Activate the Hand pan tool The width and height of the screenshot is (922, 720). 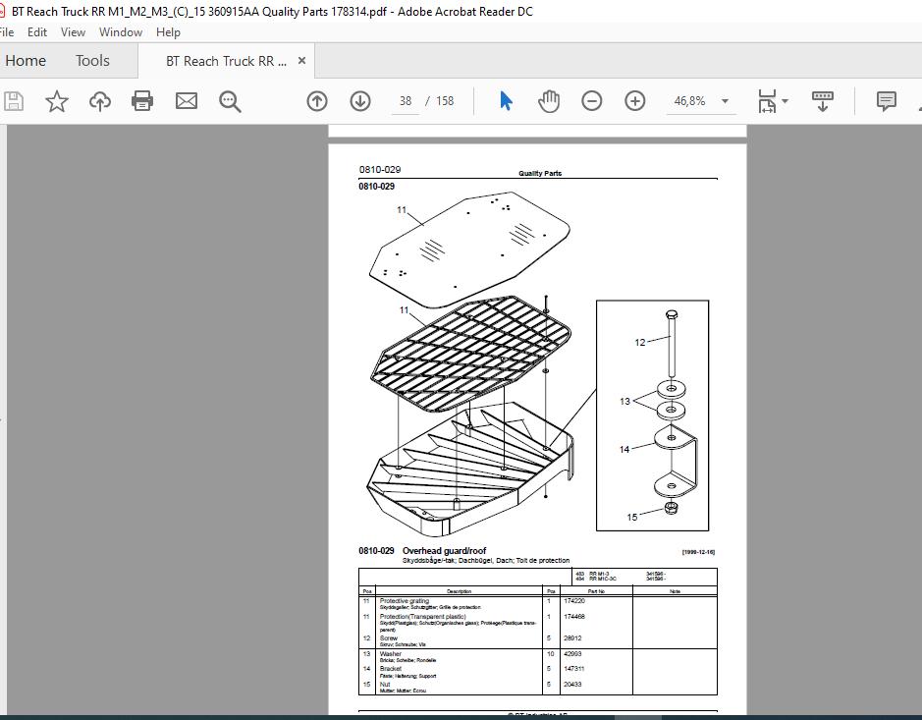[549, 101]
